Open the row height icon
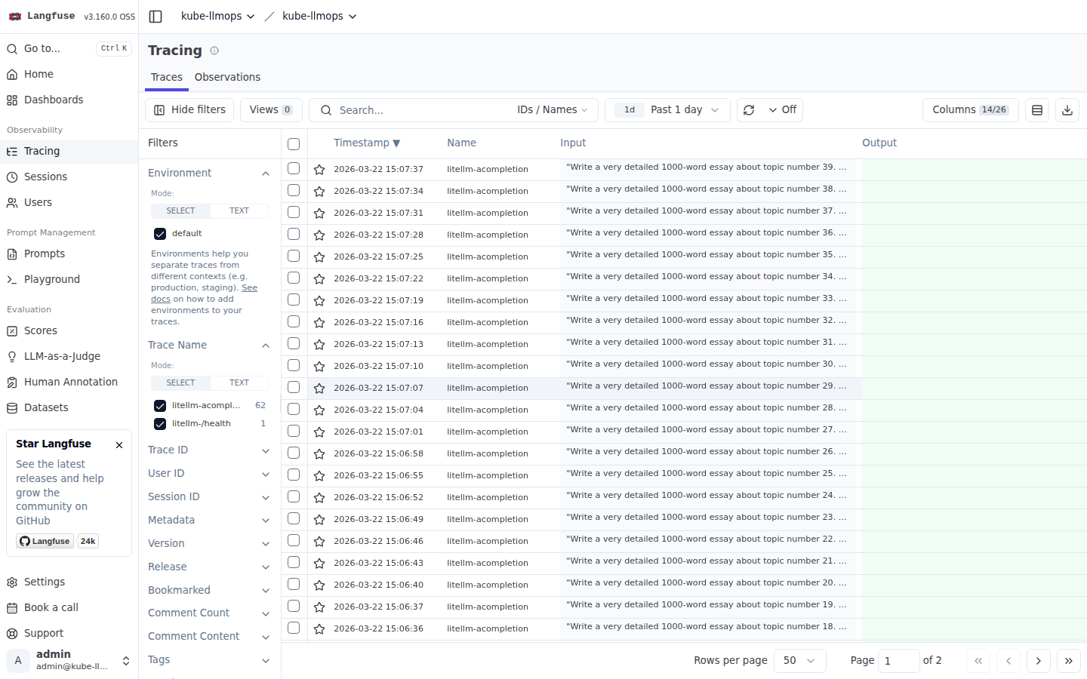Image resolution: width=1087 pixels, height=679 pixels. (1037, 110)
